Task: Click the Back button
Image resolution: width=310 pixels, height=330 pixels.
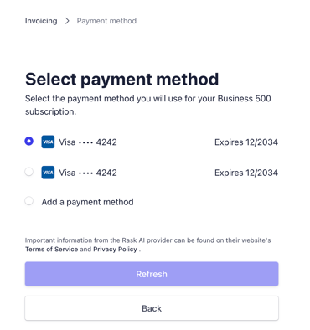Action: coord(152,308)
